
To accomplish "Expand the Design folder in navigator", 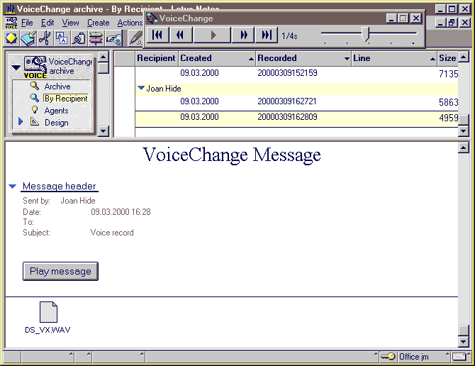I will pos(21,122).
